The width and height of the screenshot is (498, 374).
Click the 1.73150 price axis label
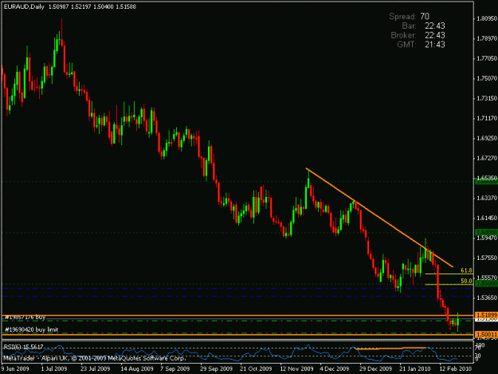tap(487, 99)
